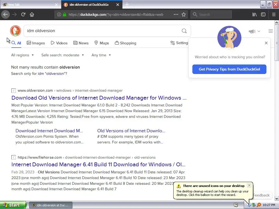Go back with the browser back arrow
279x209 pixels.
[5, 14]
